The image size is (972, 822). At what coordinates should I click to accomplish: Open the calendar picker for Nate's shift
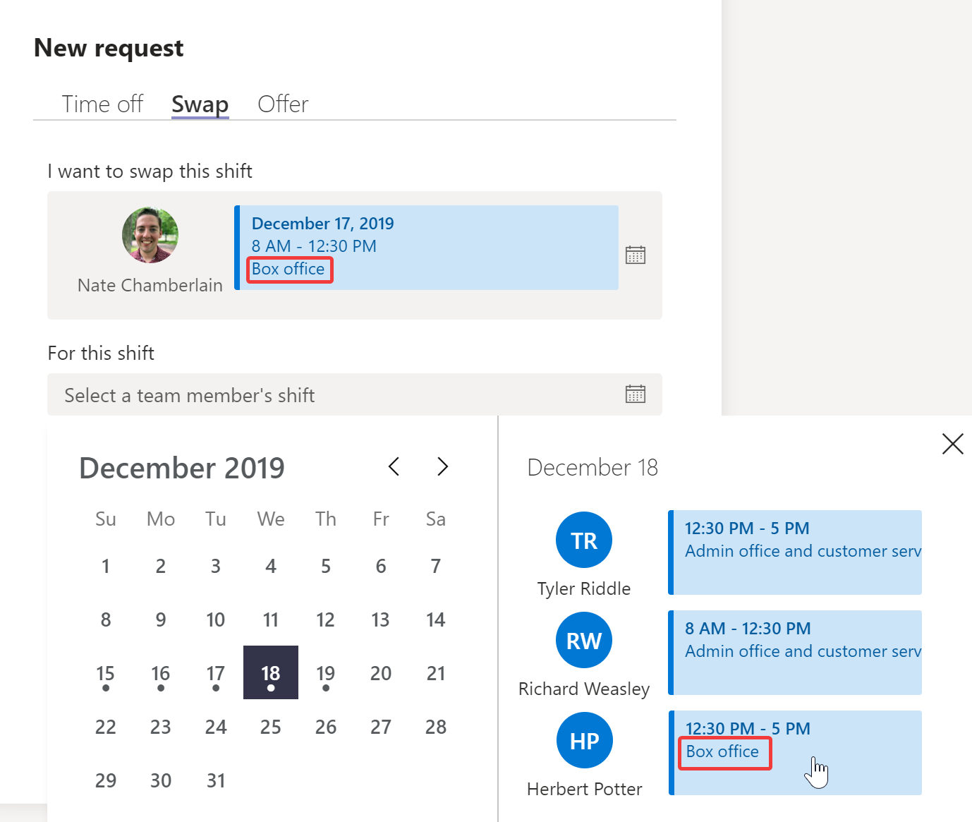coord(636,255)
